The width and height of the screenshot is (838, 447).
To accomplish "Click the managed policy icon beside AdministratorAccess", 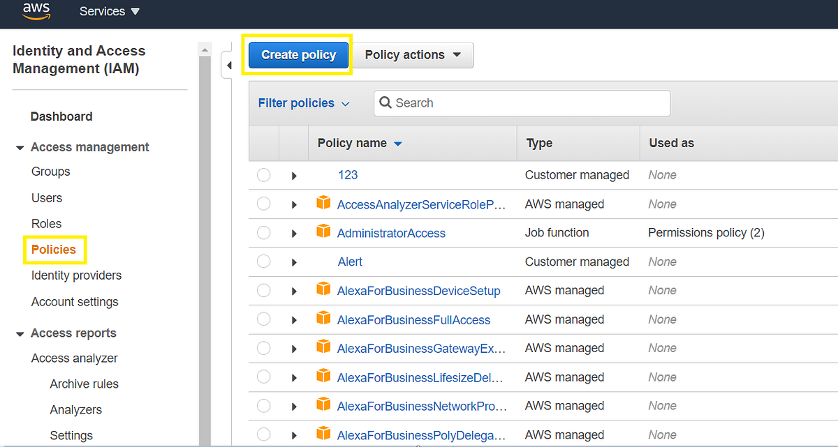I will point(323,233).
